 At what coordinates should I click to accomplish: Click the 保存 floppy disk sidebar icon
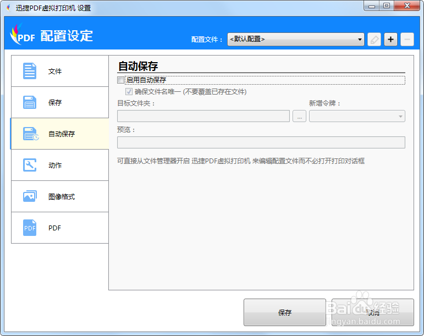tap(30, 102)
